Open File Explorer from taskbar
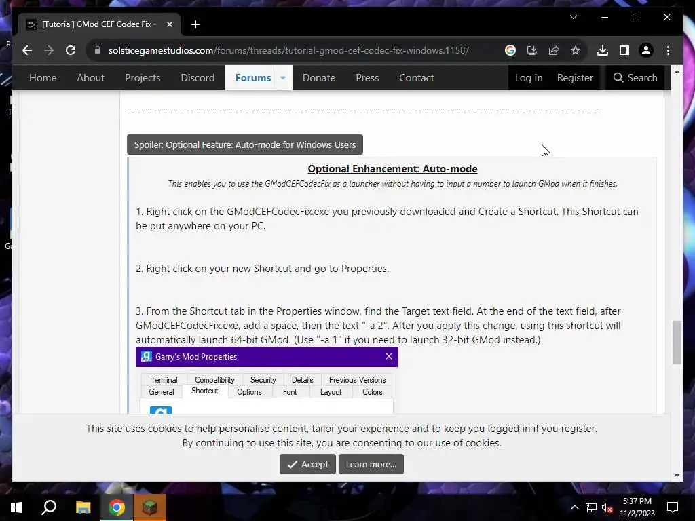The image size is (695, 521). [x=83, y=507]
